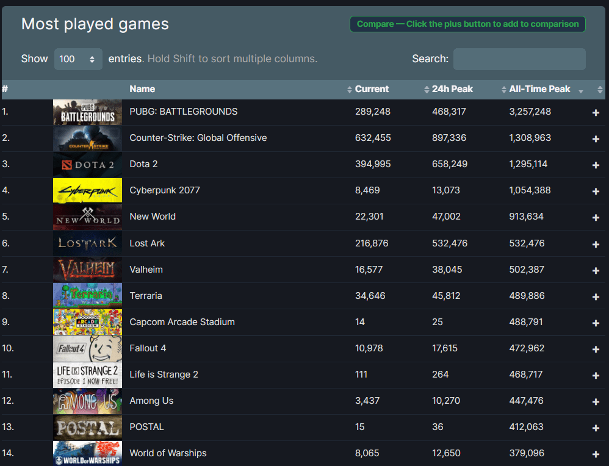Select Terraria all-time peak value 489,886
The height and width of the screenshot is (466, 609).
(x=527, y=296)
